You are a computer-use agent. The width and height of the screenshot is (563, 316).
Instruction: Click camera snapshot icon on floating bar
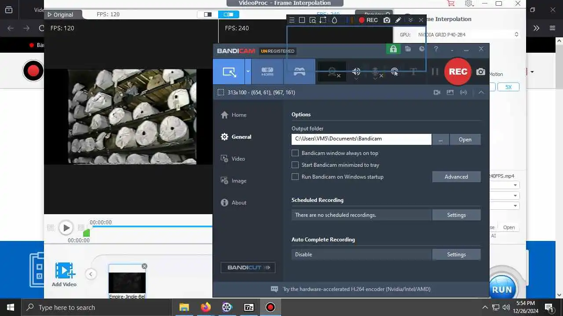tap(387, 20)
